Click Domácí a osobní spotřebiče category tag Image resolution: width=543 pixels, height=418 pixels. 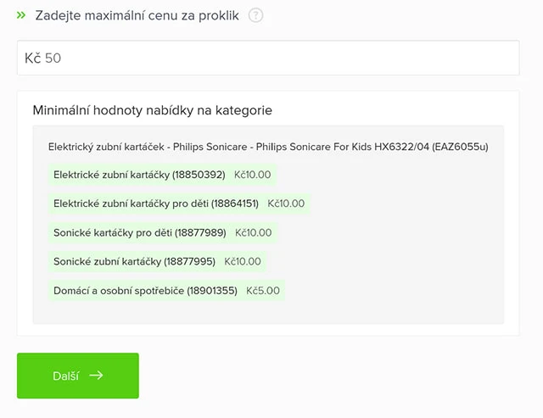[x=145, y=290]
